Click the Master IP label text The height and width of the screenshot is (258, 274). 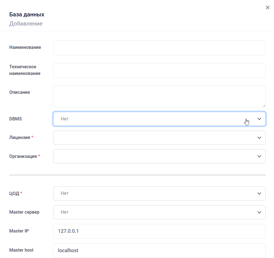point(19,231)
